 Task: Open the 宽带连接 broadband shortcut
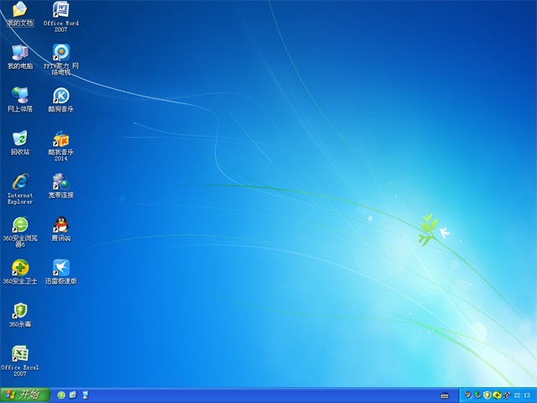[61, 182]
